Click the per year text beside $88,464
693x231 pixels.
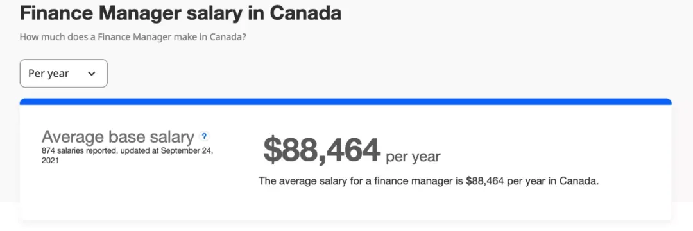pos(413,157)
